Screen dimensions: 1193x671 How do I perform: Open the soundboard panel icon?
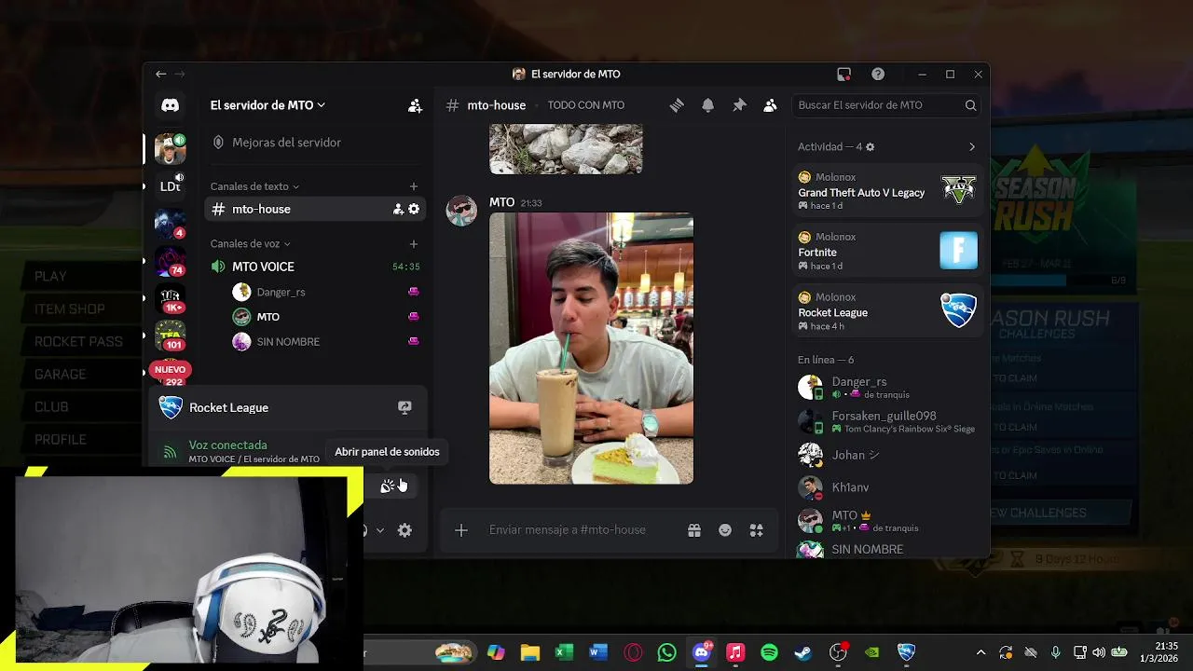388,486
